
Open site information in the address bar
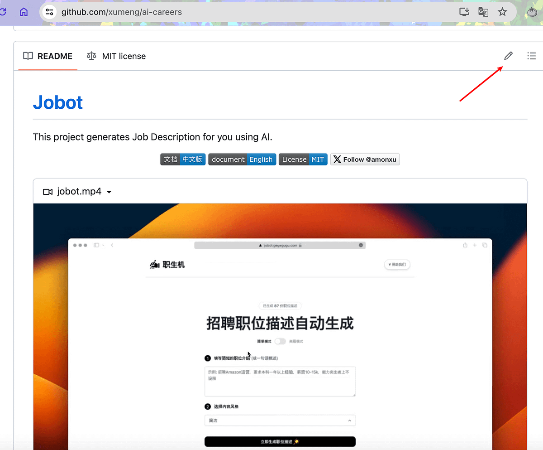point(49,12)
